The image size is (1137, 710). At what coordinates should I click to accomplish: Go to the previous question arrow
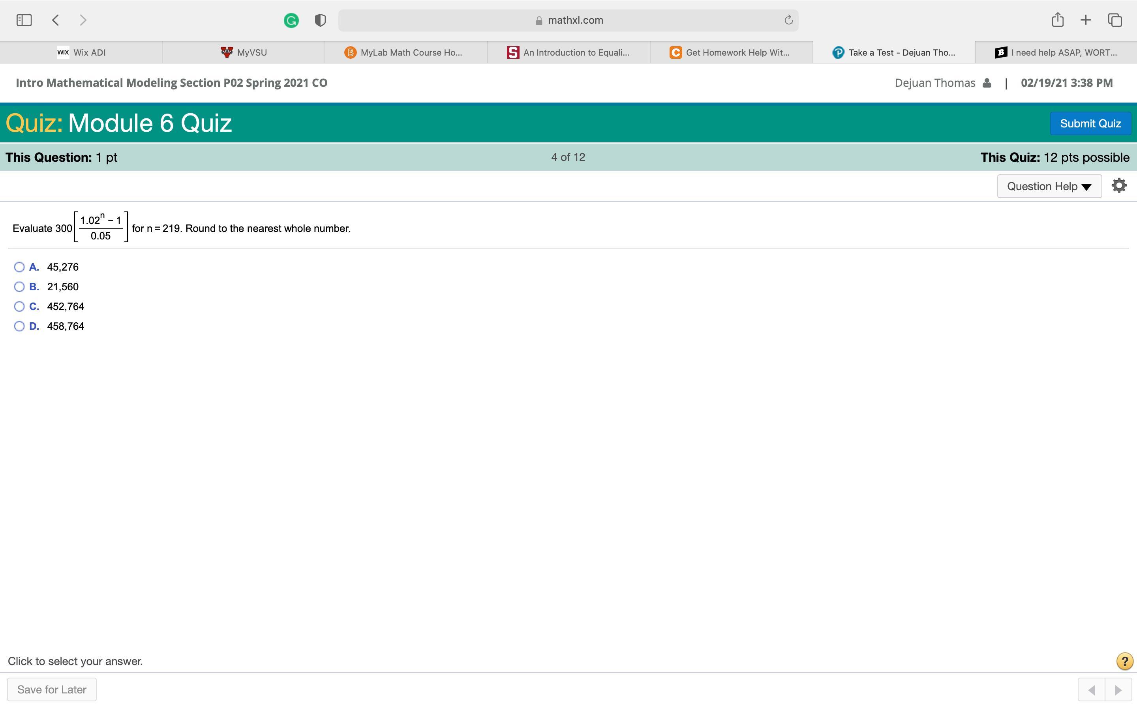coord(1092,690)
